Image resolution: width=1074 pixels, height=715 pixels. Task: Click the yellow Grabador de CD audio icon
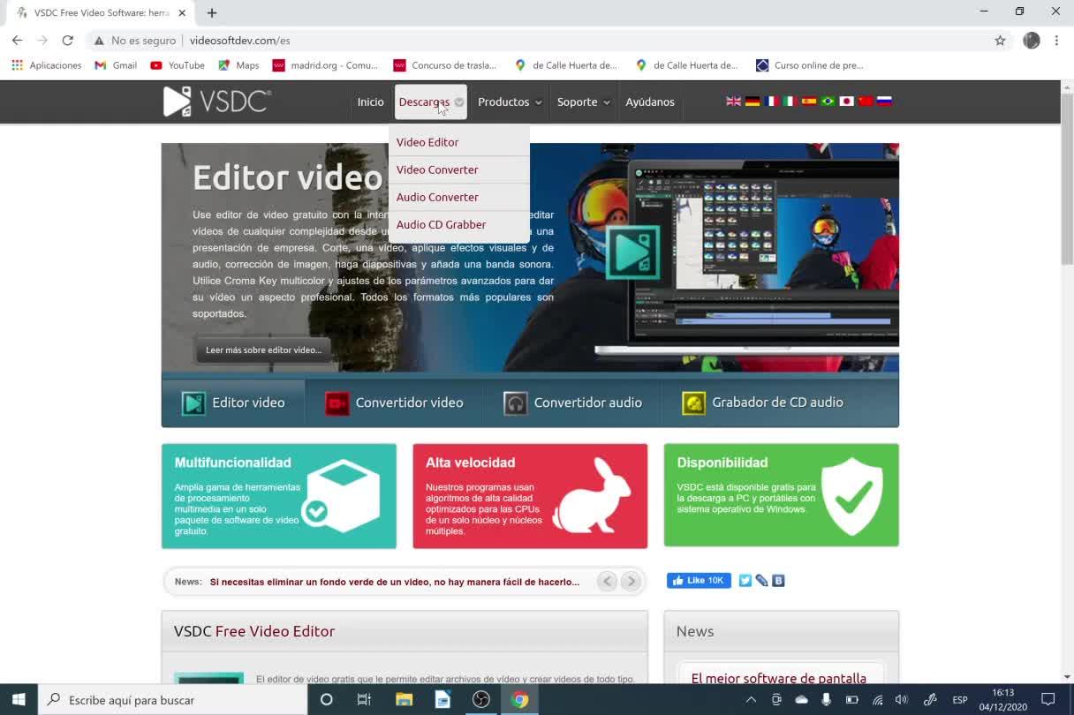693,403
